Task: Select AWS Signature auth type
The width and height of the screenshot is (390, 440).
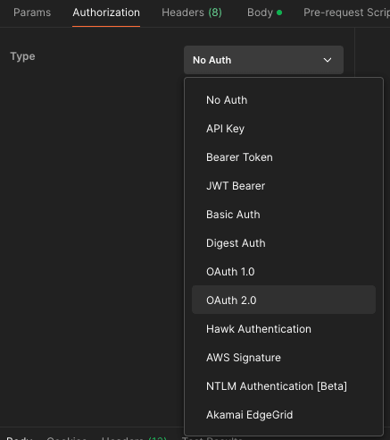Action: [284, 358]
